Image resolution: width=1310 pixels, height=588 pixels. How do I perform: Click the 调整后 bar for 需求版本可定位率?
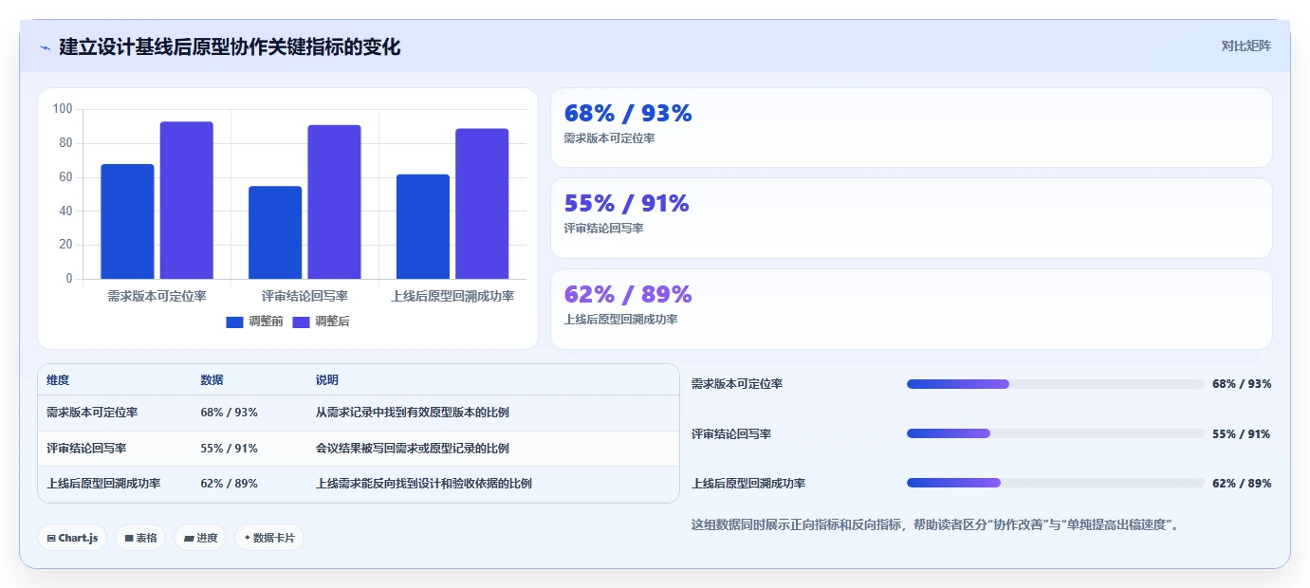[x=187, y=200]
